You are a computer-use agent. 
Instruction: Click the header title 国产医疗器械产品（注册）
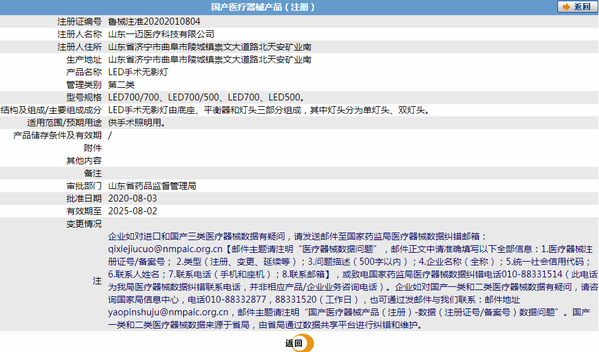point(263,7)
